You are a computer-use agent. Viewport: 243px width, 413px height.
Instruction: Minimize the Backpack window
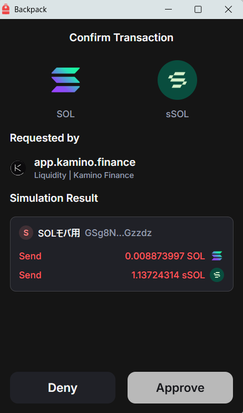168,10
